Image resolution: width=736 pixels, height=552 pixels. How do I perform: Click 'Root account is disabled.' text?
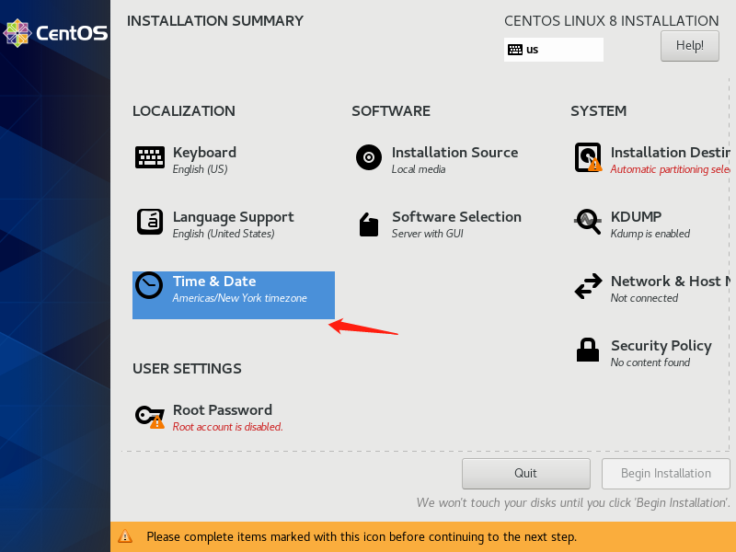coord(227,427)
